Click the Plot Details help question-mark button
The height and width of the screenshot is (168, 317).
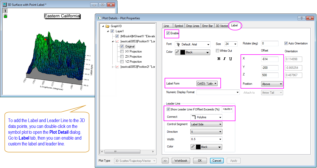[x=301, y=18]
